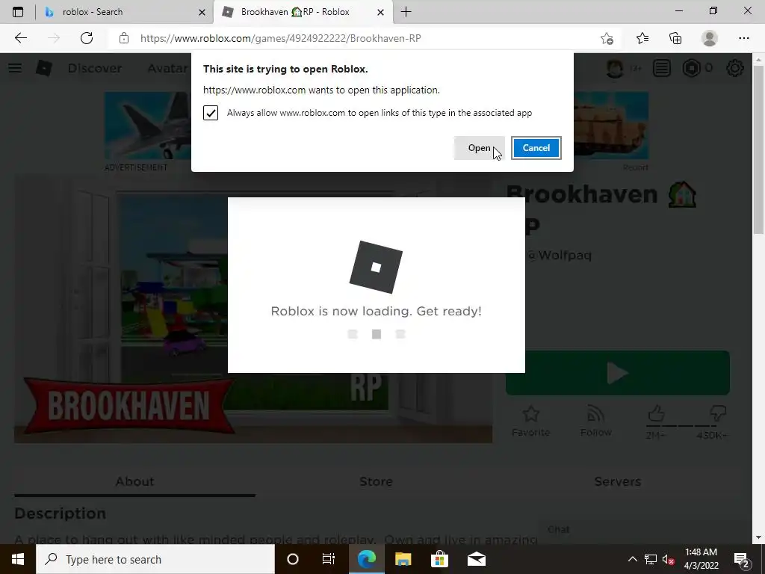Open Task View on taskbar
This screenshot has height=574, width=765.
coord(329,559)
